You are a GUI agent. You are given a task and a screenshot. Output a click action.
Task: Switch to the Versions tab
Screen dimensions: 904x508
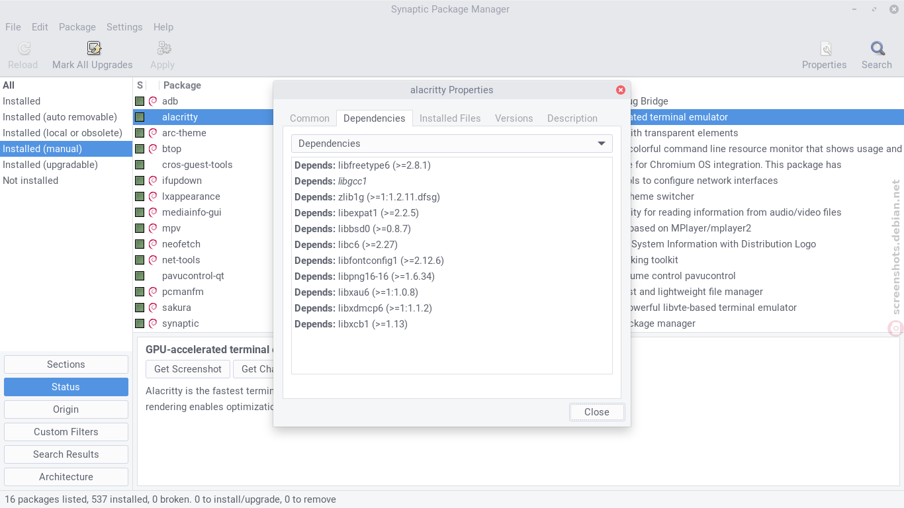[514, 118]
